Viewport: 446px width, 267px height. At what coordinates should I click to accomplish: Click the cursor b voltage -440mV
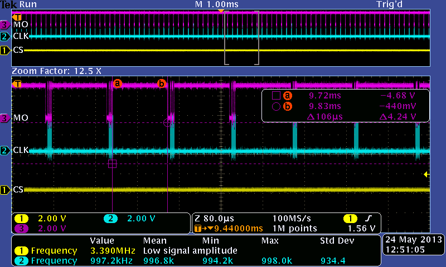pyautogui.click(x=397, y=106)
